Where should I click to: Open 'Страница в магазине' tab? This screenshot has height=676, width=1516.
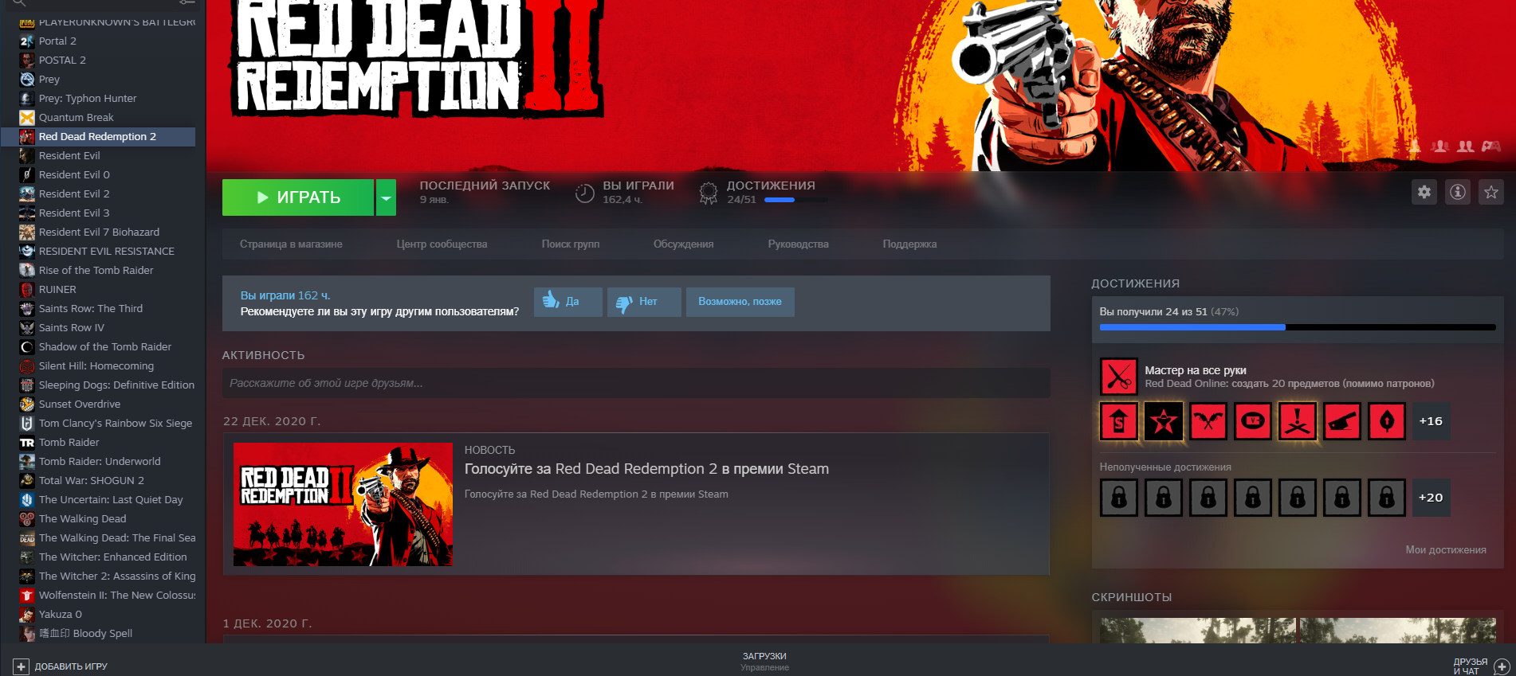[x=291, y=244]
